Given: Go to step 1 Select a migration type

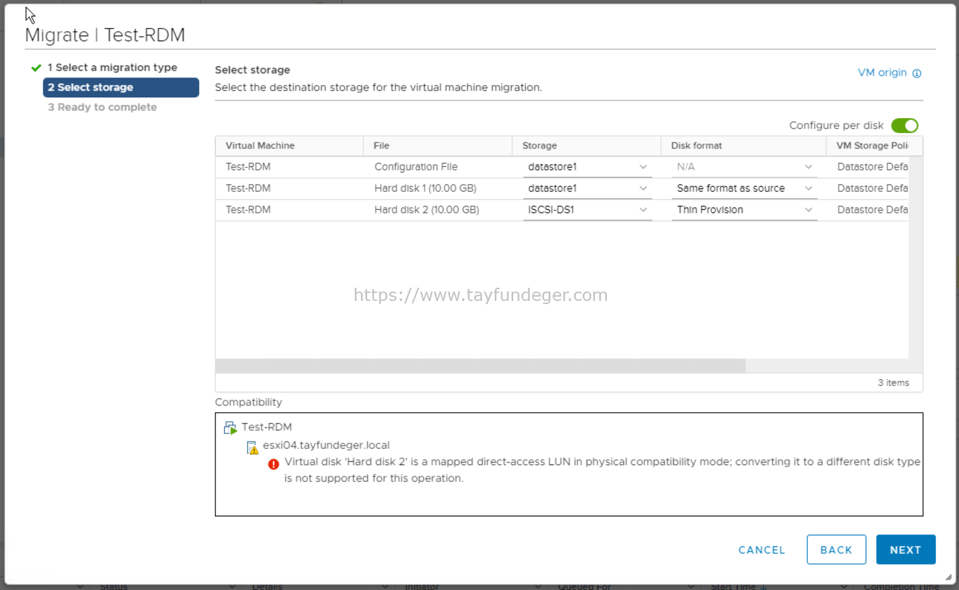Looking at the screenshot, I should pos(112,67).
